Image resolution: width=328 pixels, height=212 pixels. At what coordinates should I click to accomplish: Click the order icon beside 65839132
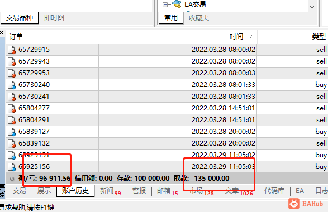pos(12,143)
